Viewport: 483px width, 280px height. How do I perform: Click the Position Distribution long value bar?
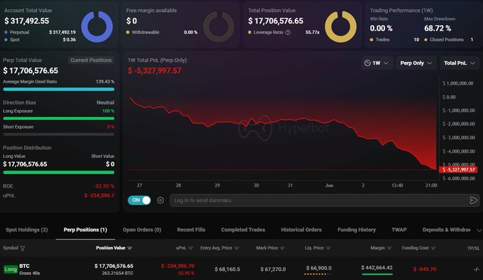click(58, 173)
